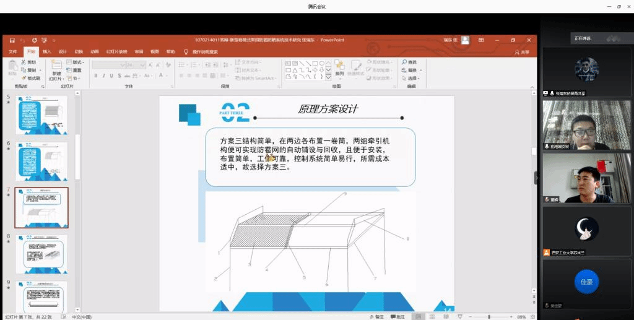
Task: Click the Share (共享) button
Action: point(522,52)
